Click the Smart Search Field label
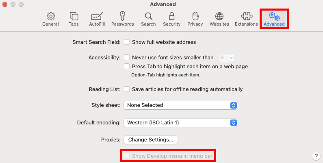Image resolution: width=323 pixels, height=163 pixels. point(96,42)
